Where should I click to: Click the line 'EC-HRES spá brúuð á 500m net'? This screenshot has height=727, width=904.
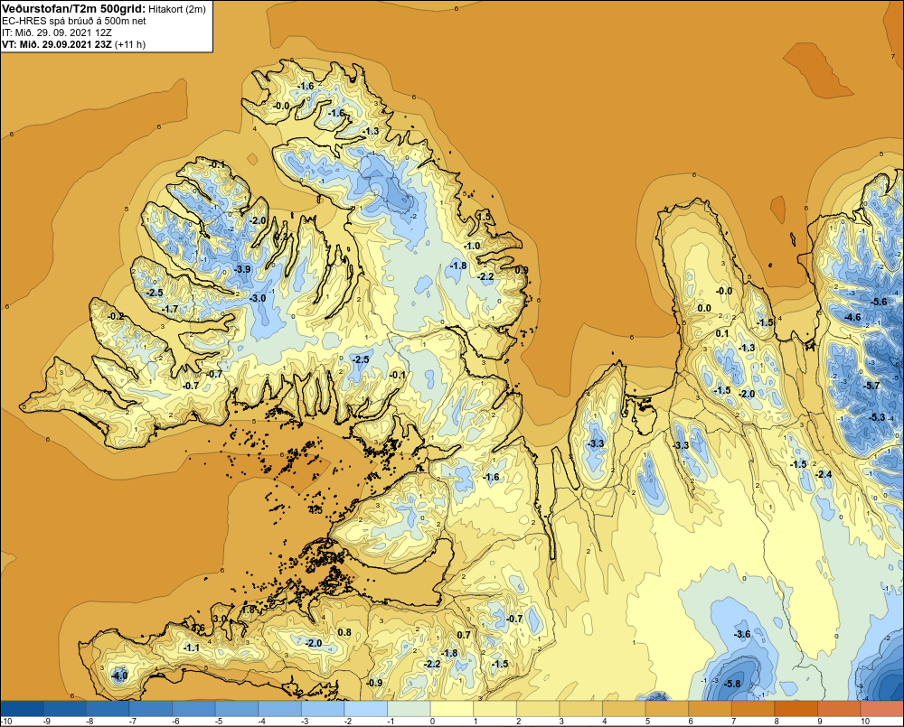click(x=74, y=21)
